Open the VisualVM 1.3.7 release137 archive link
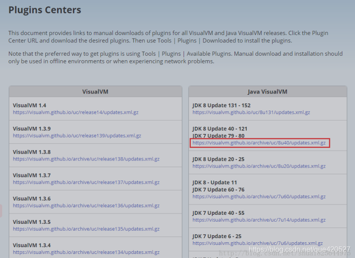 pyautogui.click(x=86, y=182)
